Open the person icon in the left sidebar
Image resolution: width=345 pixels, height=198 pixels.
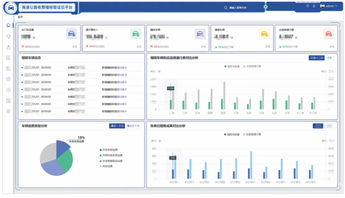(x=8, y=47)
